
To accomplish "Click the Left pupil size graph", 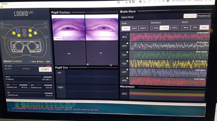I will (92, 77).
